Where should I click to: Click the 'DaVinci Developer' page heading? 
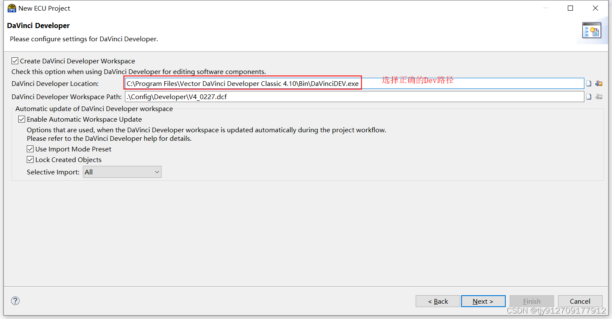pyautogui.click(x=38, y=26)
